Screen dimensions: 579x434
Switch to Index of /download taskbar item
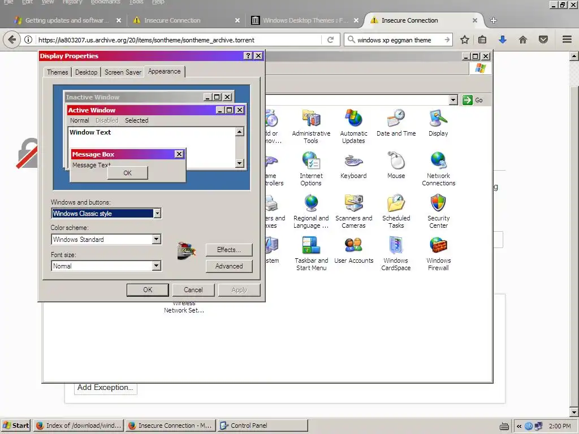tap(79, 426)
